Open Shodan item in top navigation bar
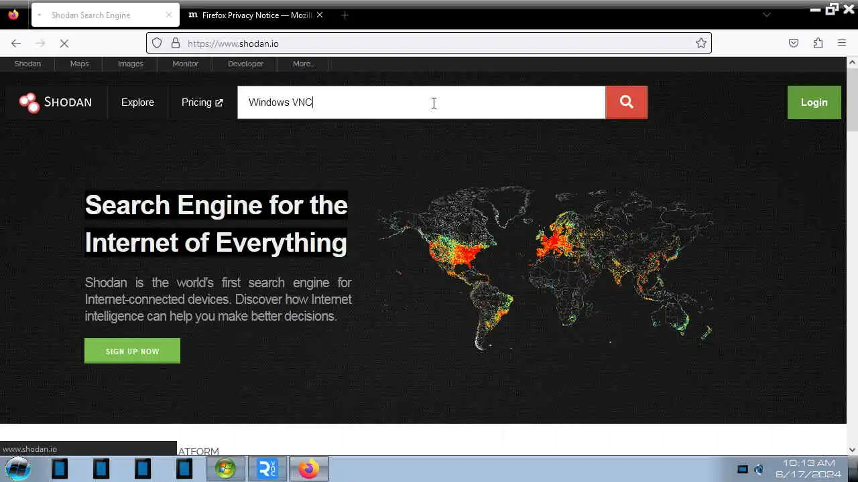This screenshot has width=858, height=482. point(27,64)
